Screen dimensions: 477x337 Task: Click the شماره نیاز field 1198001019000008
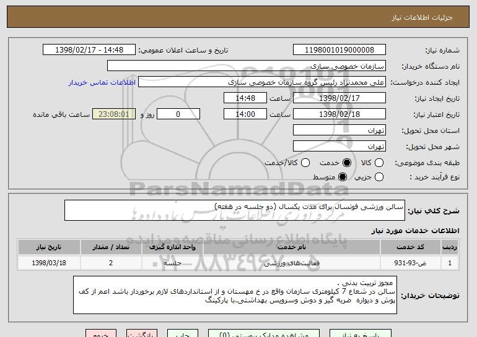pos(339,50)
